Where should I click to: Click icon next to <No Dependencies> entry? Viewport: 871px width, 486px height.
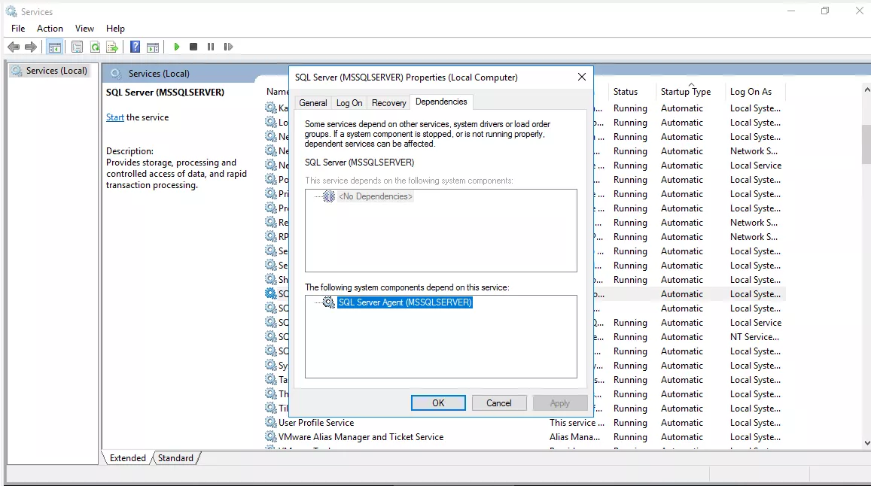(x=329, y=196)
